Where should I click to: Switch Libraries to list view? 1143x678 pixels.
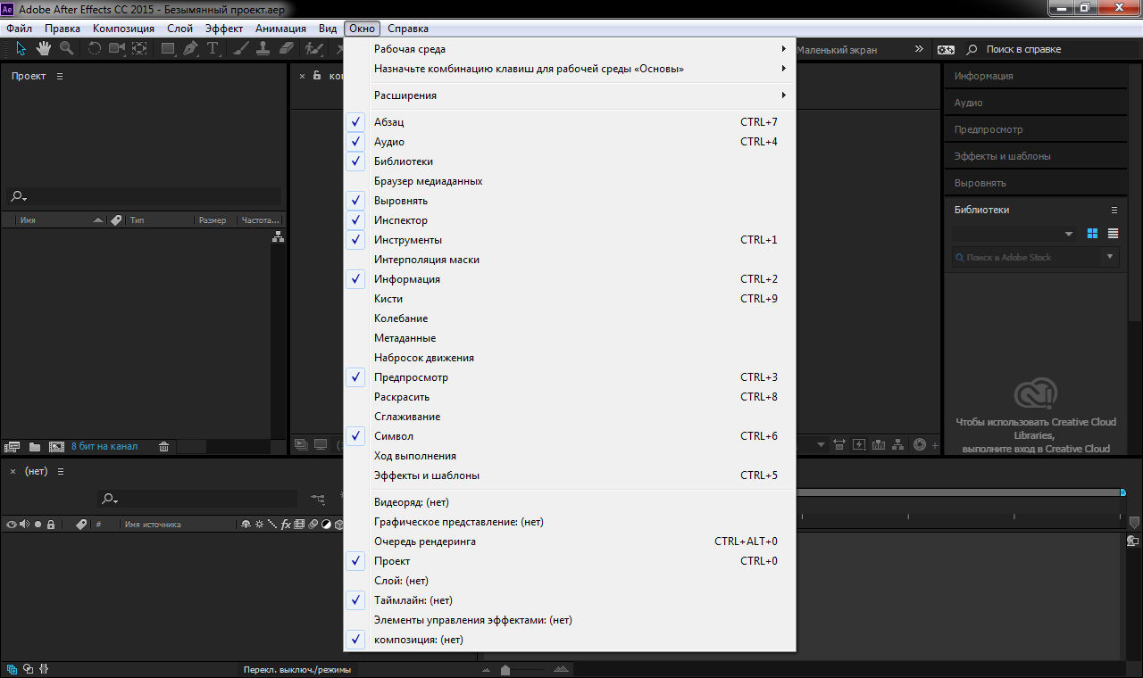(1114, 234)
